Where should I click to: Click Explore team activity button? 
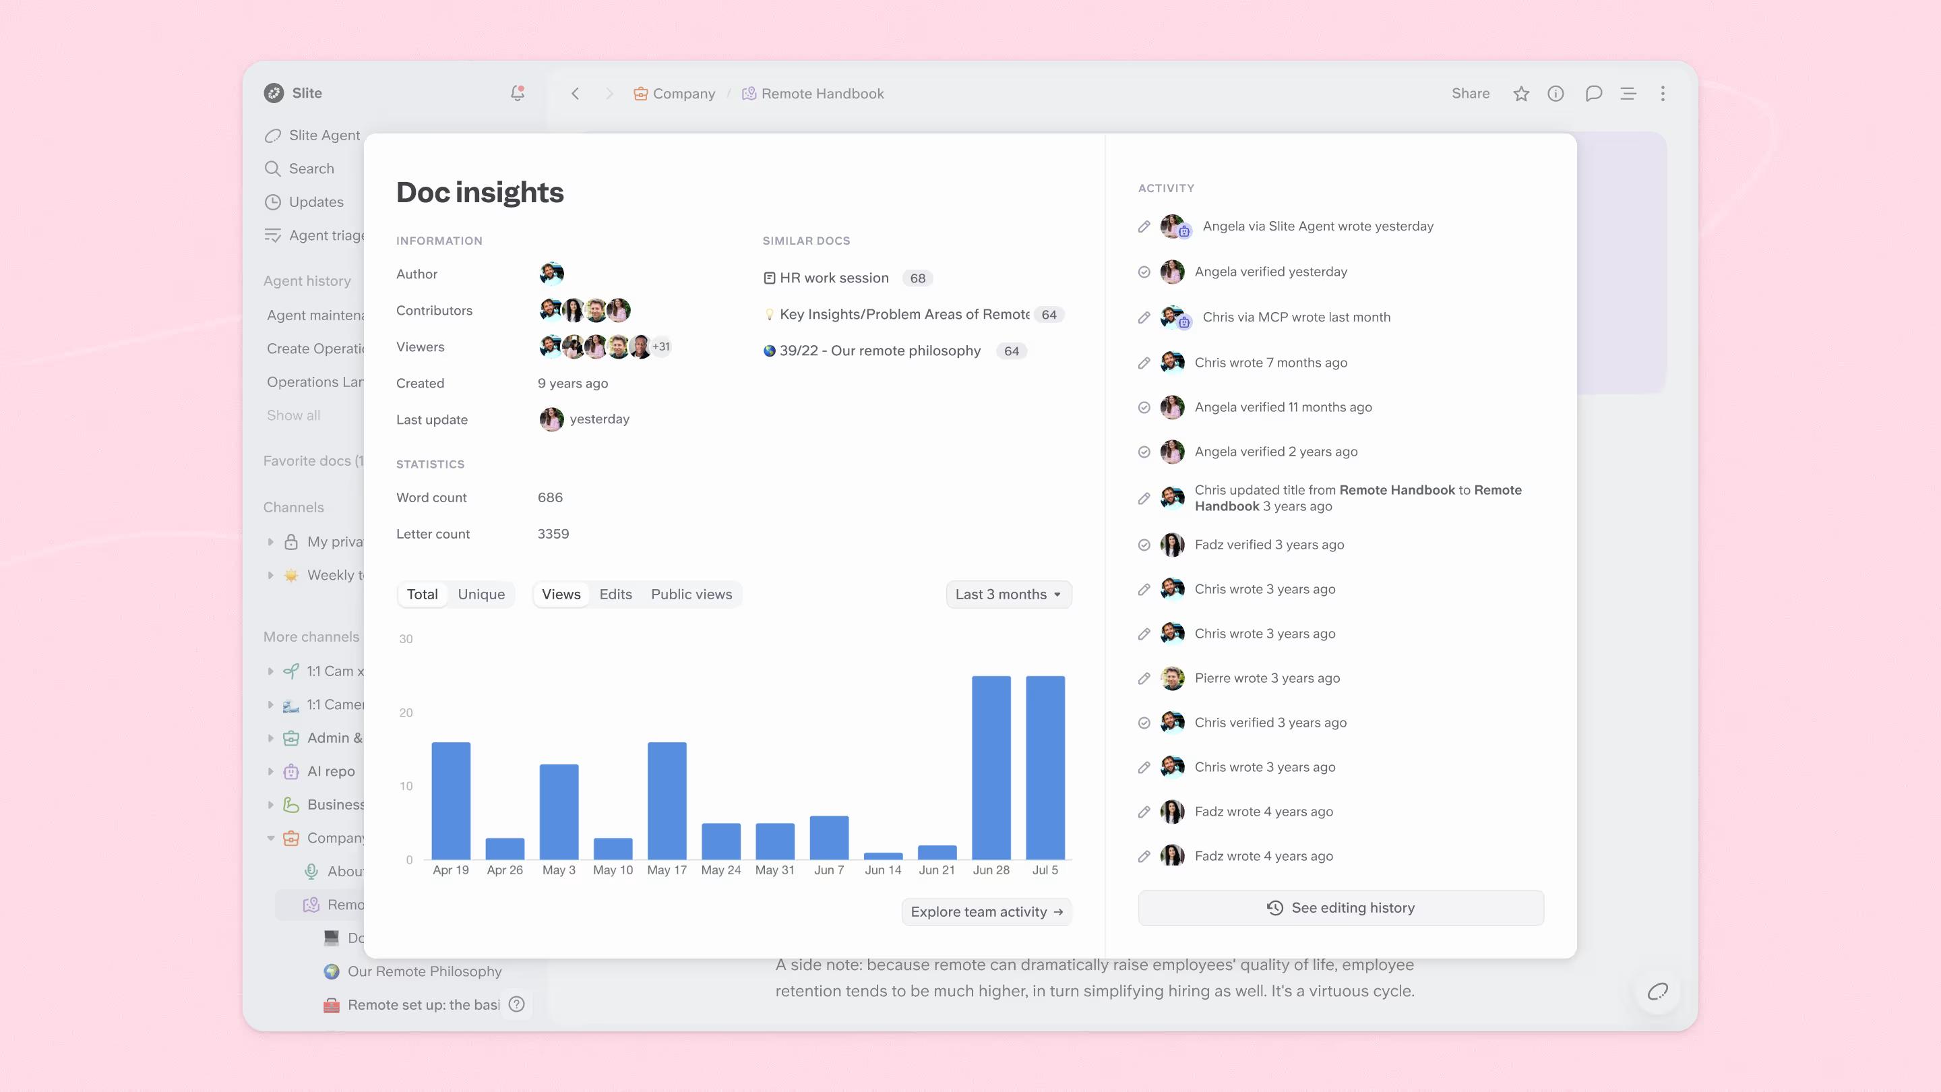coord(986,911)
